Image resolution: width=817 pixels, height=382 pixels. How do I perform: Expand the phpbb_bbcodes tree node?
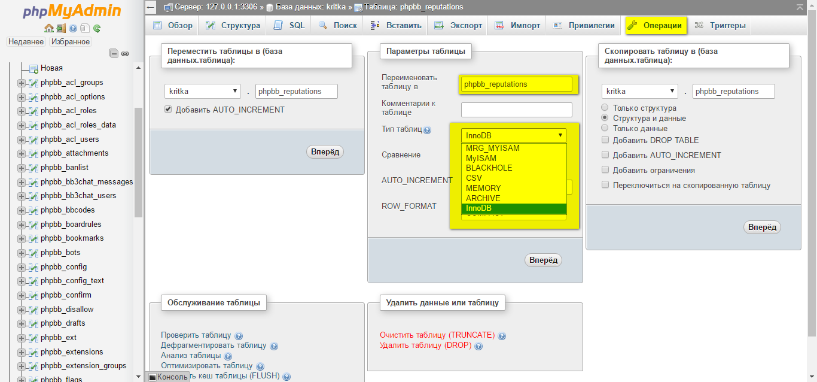[21, 210]
